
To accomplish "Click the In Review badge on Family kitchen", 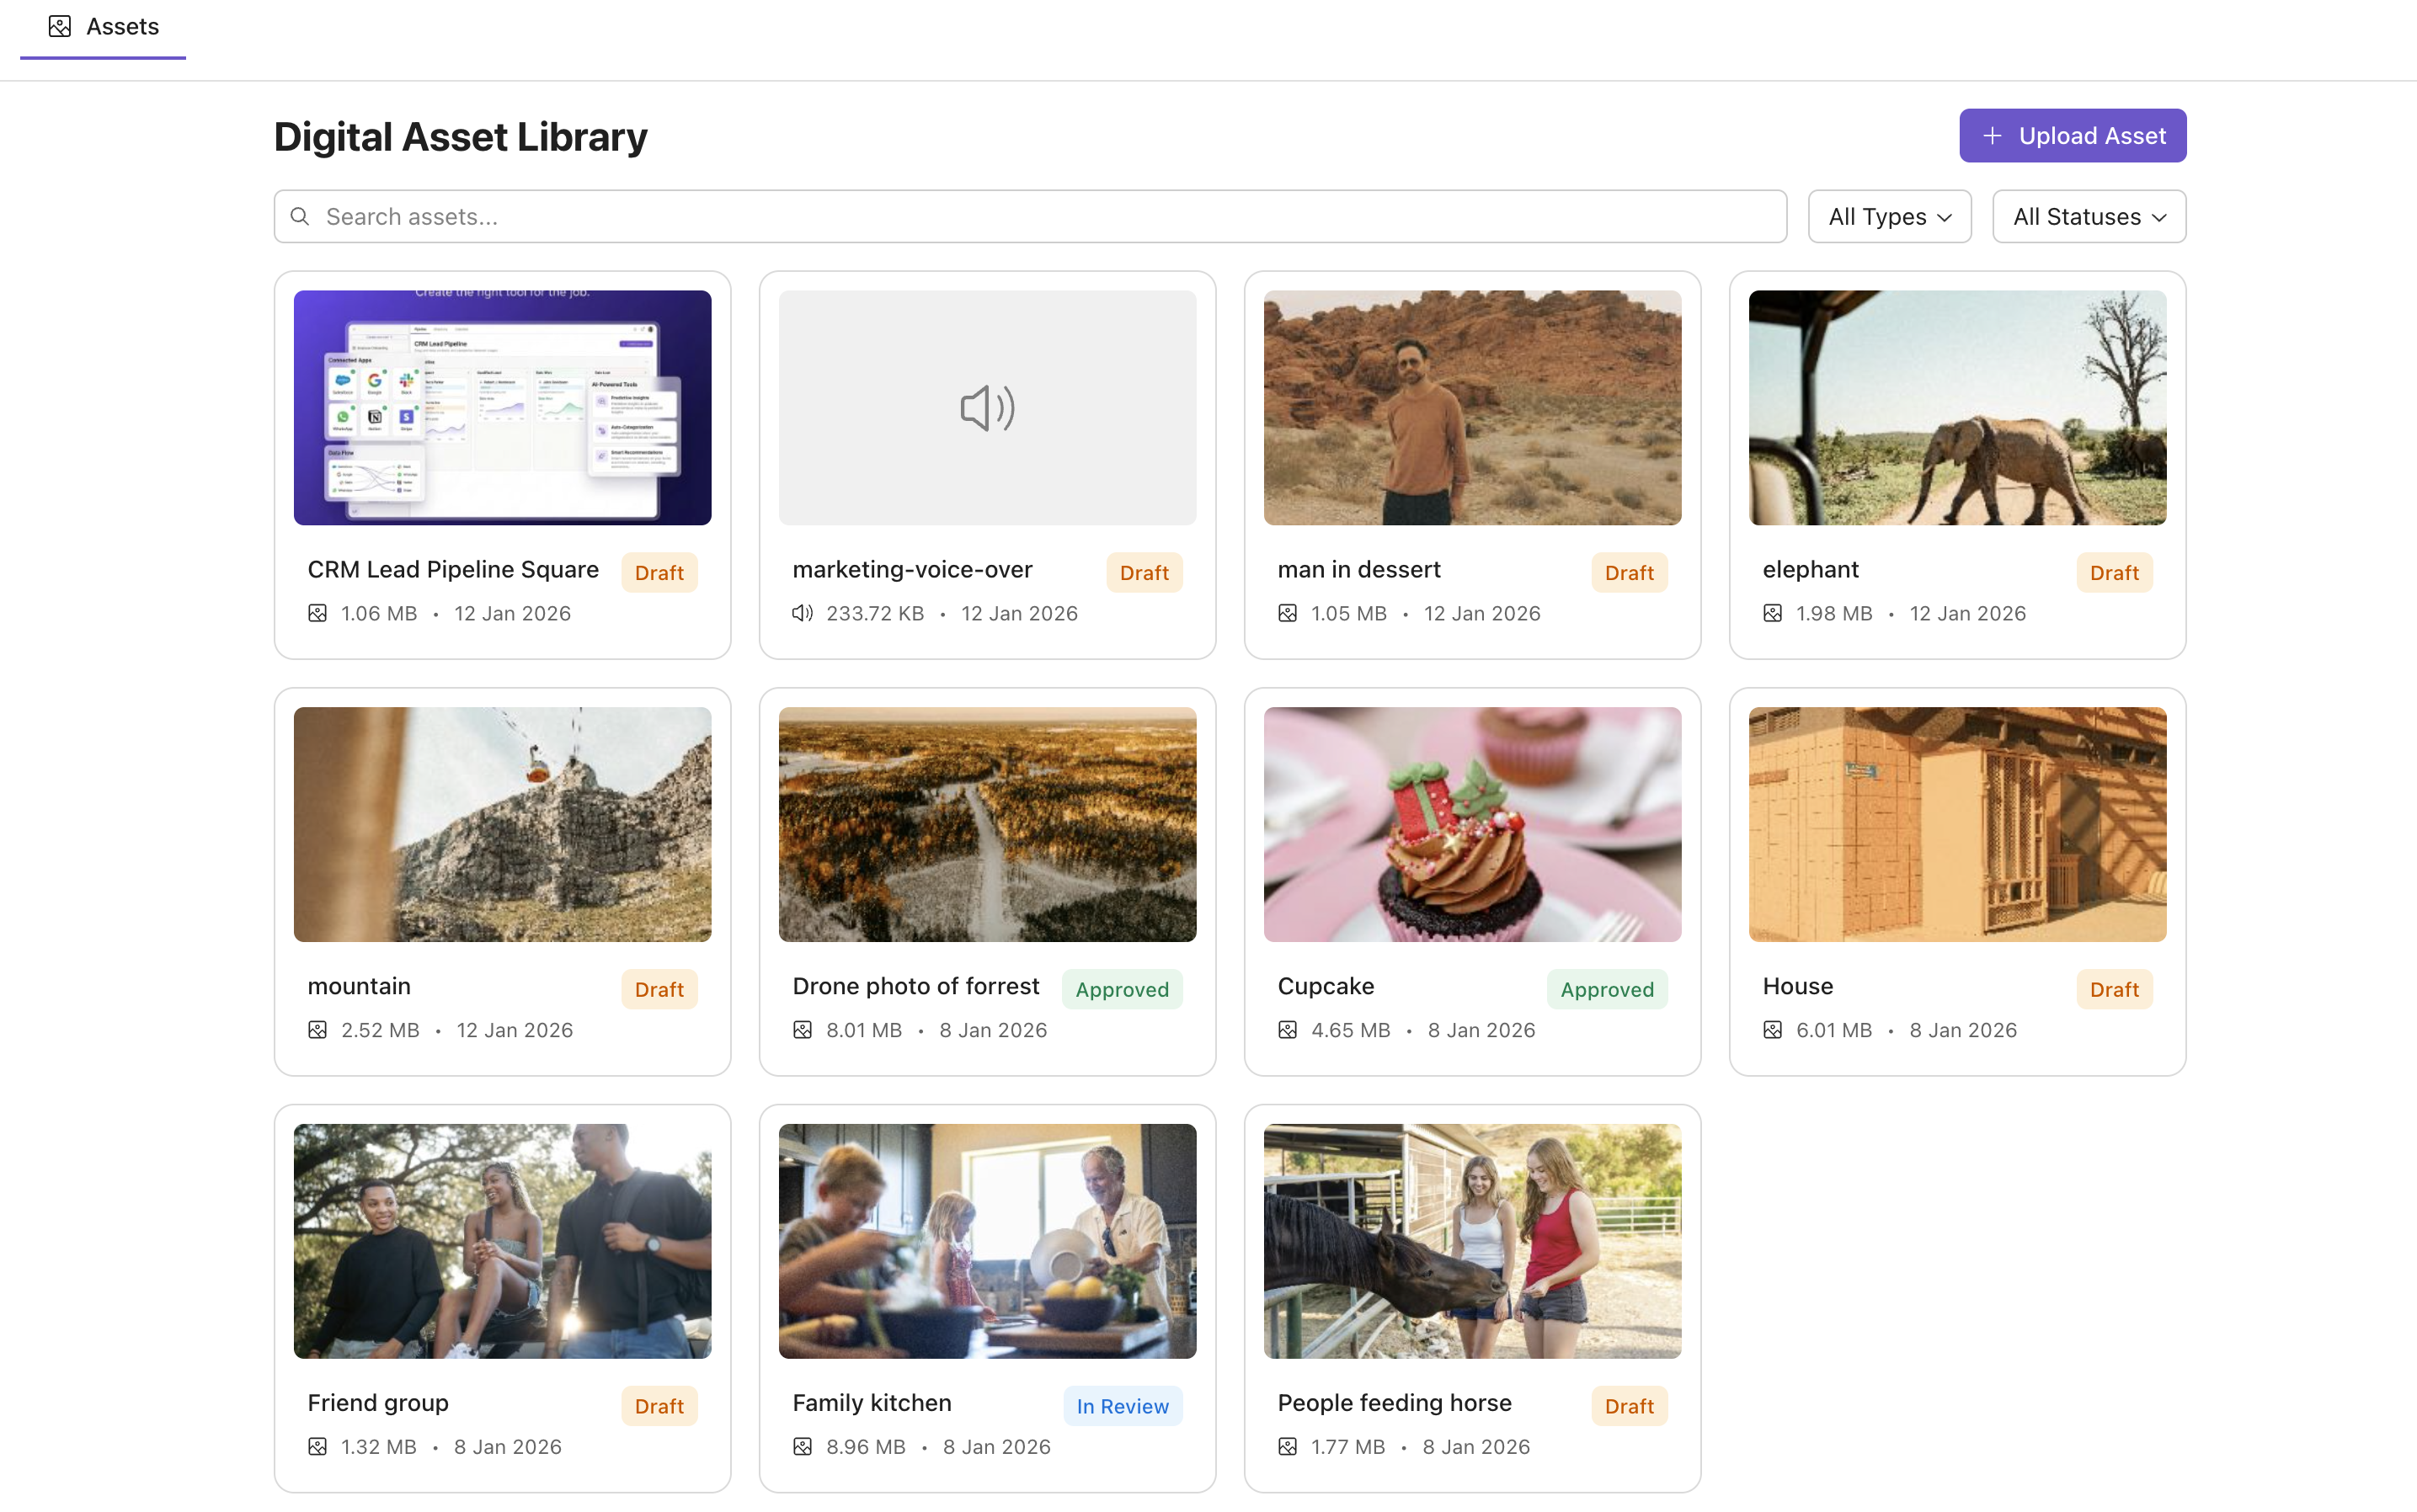I will (1122, 1405).
